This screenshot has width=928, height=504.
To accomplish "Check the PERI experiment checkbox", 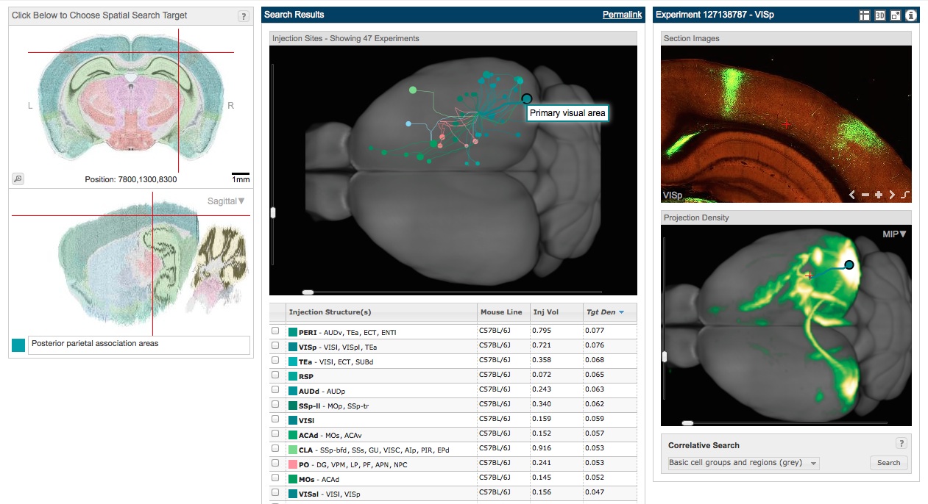I will point(275,331).
